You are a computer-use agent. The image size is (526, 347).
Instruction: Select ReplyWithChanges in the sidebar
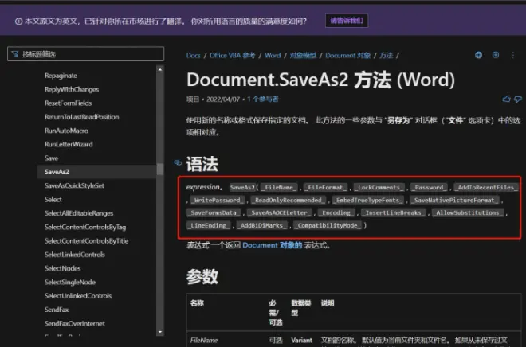pos(72,89)
